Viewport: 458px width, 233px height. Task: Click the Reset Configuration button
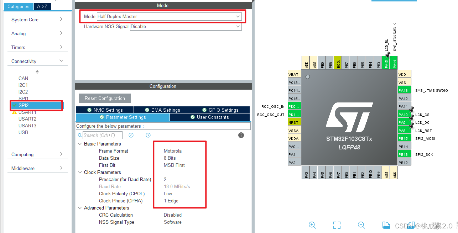pos(105,98)
